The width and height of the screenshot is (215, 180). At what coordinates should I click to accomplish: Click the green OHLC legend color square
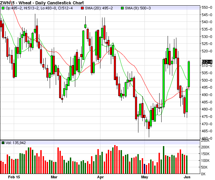pos(3,8)
